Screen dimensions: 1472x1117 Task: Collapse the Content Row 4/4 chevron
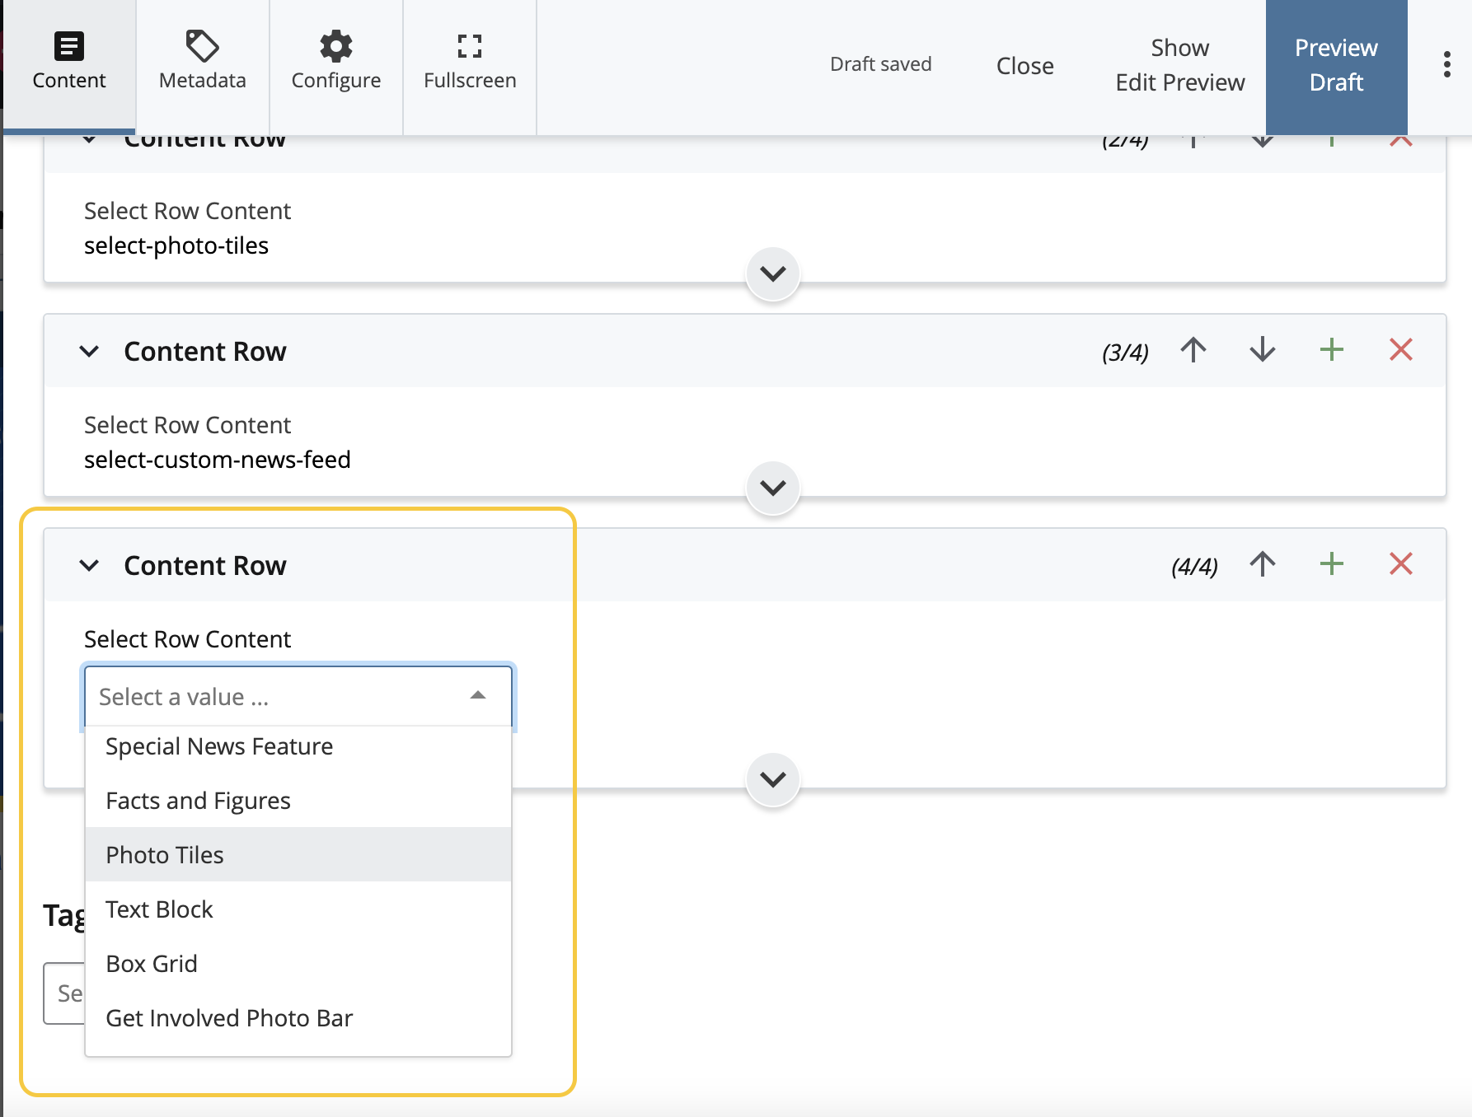point(89,566)
